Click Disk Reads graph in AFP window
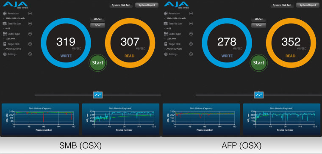Image resolution: width=322 pixels, height=154 pixels. click(x=282, y=119)
